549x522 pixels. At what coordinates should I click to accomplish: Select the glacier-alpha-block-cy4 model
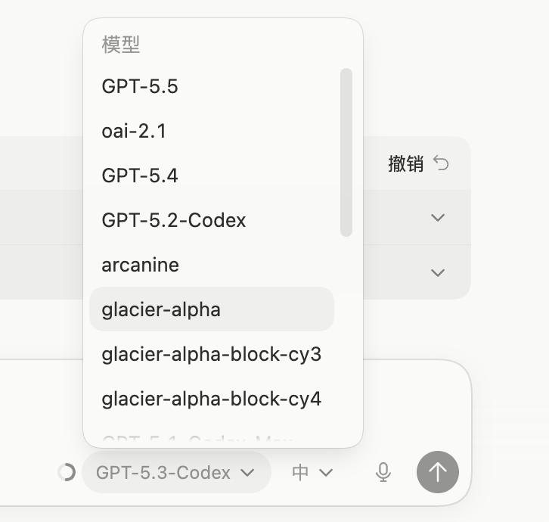pos(212,399)
